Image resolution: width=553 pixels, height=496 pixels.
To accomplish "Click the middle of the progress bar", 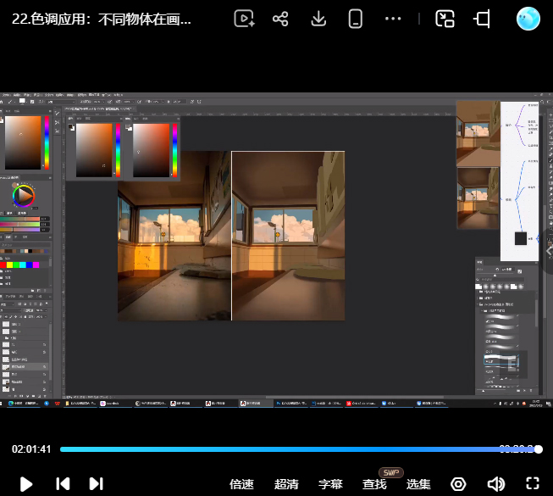I will pos(299,449).
